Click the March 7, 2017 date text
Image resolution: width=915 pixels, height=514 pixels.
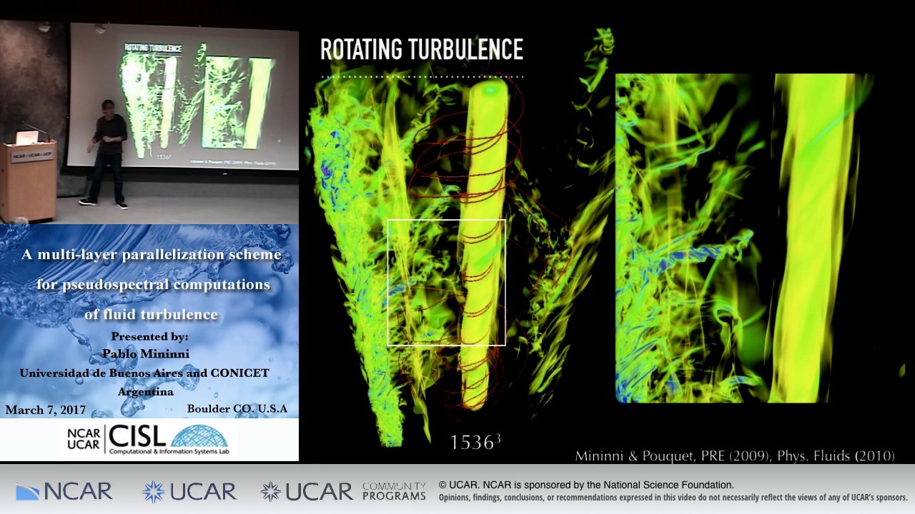click(x=46, y=410)
